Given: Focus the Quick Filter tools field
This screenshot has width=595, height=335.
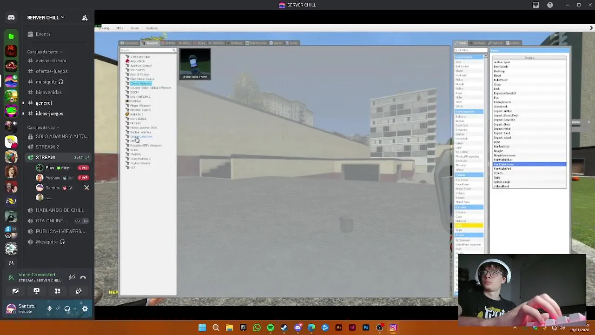Looking at the screenshot, I should (470, 50).
